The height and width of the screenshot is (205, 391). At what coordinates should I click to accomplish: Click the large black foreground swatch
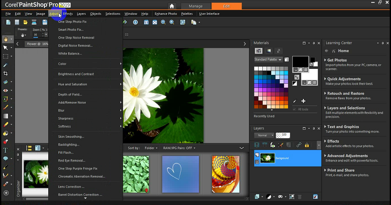[x=300, y=62]
